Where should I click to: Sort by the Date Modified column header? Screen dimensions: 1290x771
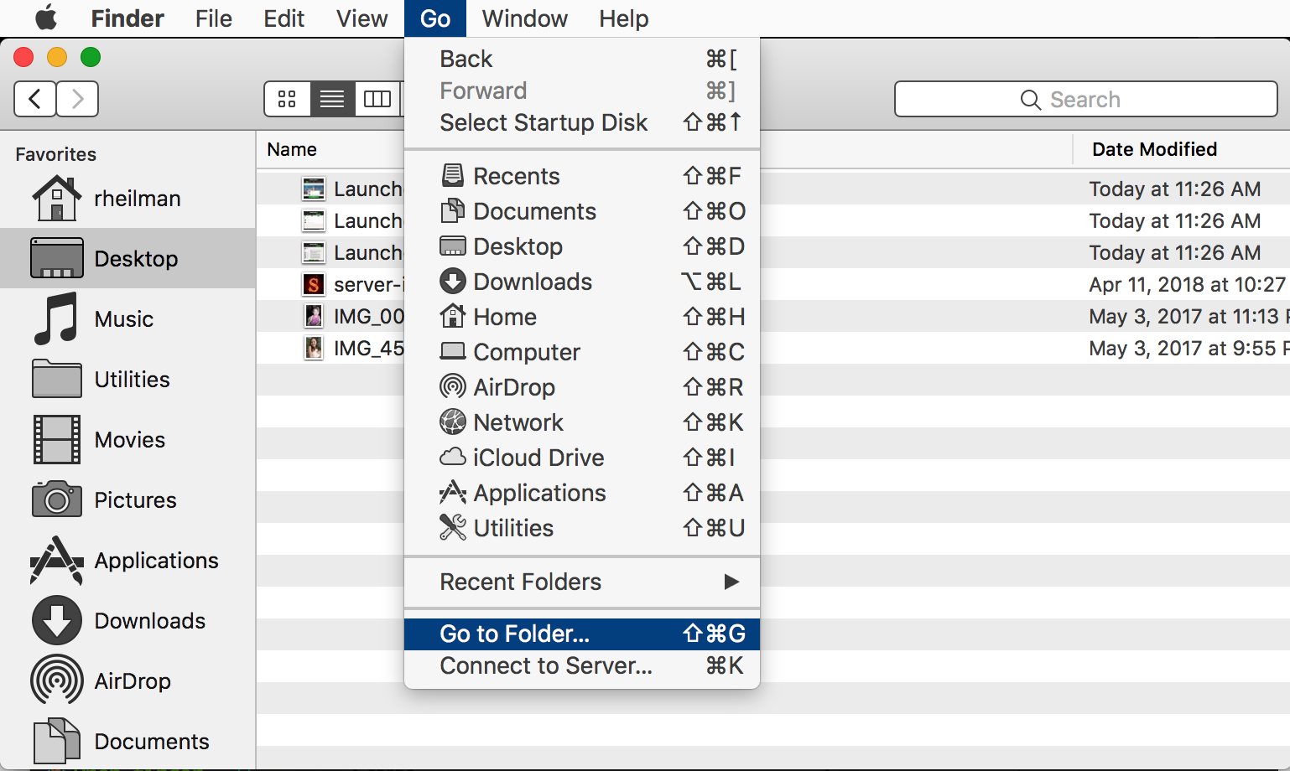(x=1154, y=149)
